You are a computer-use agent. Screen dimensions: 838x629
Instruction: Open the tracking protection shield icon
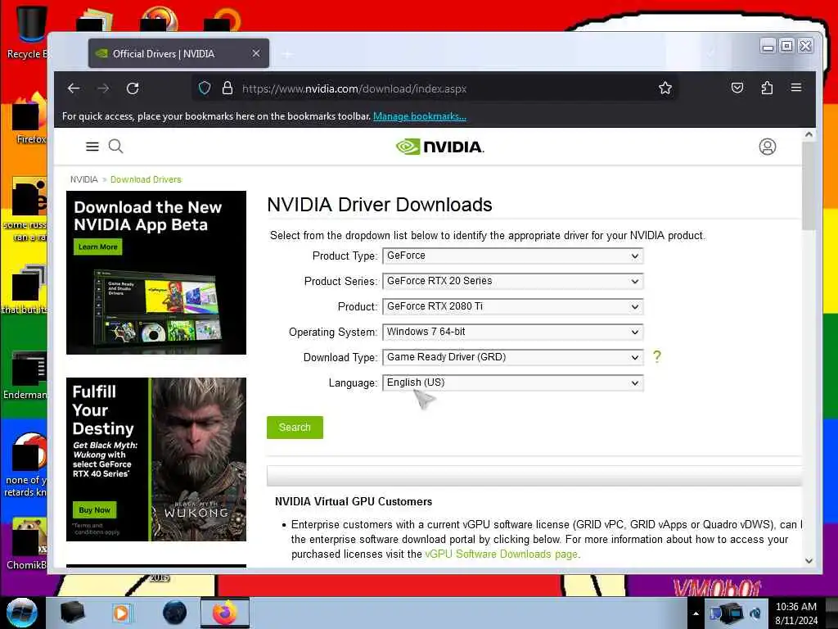205,88
